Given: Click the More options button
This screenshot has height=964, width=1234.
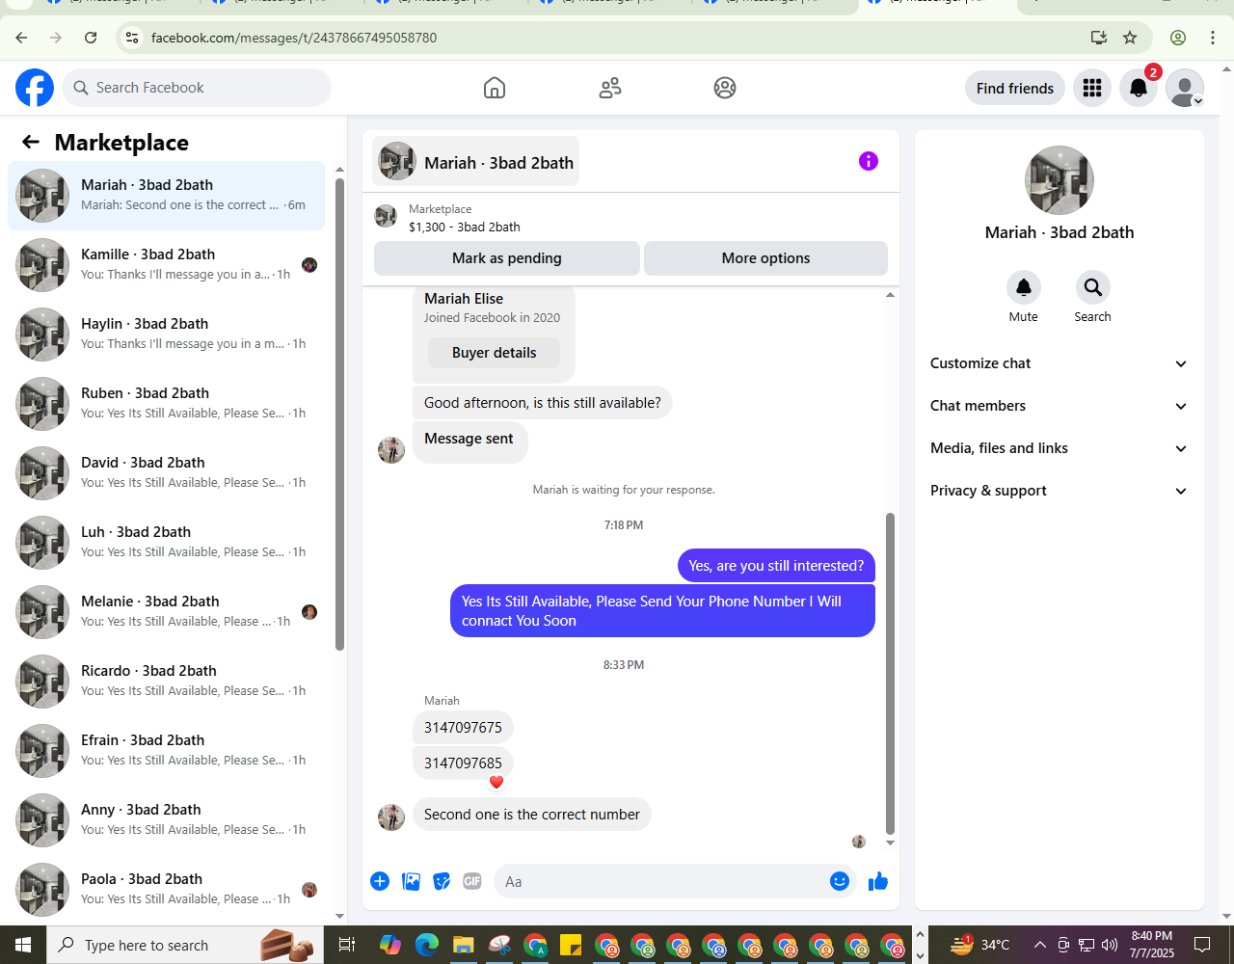Looking at the screenshot, I should 765,258.
